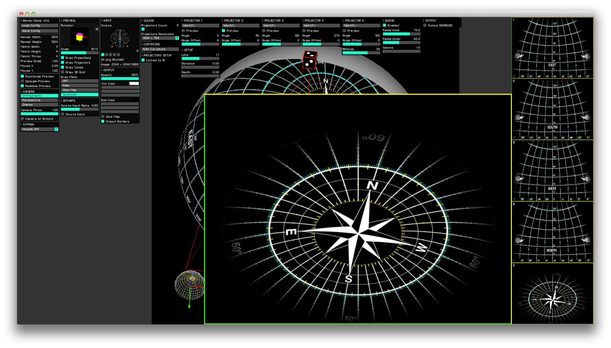Enable Slice Map checkbox in Output
Image resolution: width=611 pixels, height=348 pixels.
pyautogui.click(x=103, y=116)
